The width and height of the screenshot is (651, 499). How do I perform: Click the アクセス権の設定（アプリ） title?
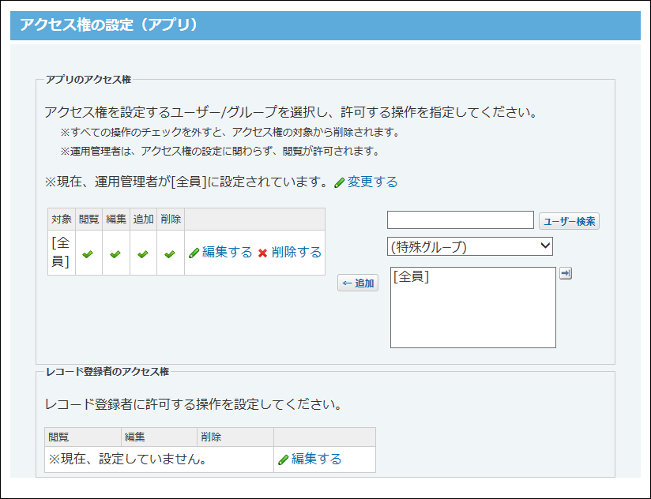pyautogui.click(x=109, y=25)
